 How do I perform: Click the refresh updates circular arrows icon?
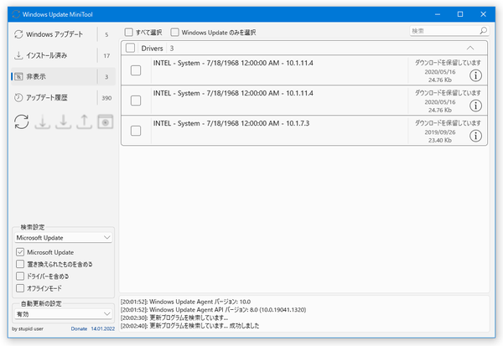(x=22, y=121)
